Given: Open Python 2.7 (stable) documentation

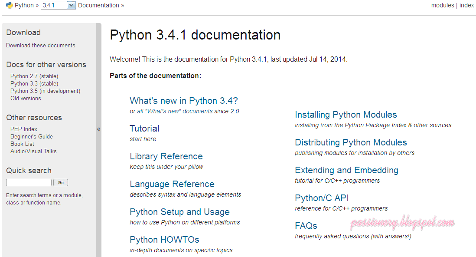Looking at the screenshot, I should (34, 76).
